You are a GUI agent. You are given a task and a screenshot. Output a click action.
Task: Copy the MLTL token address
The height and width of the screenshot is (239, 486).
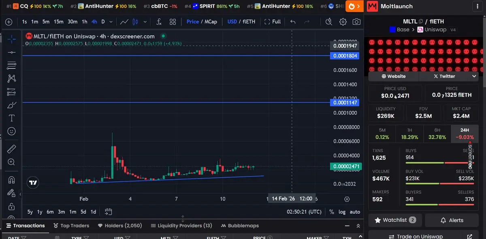pos(421,22)
